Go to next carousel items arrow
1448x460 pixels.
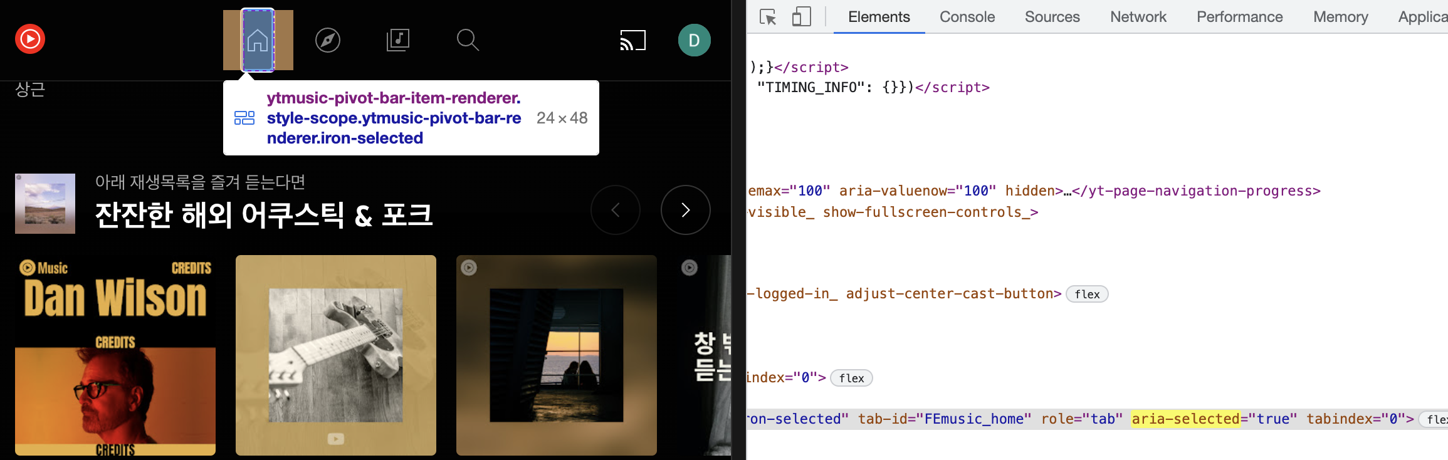tap(686, 210)
